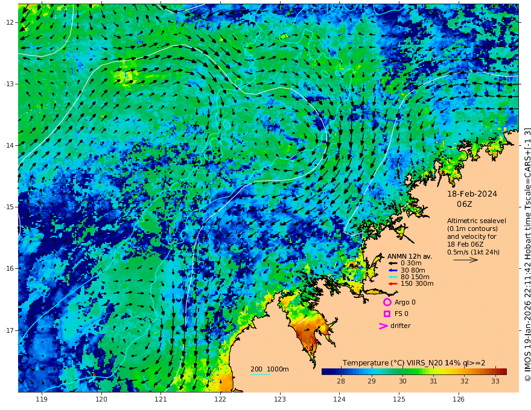
Task: Click the latitude axis label -17
Action: [x=9, y=330]
